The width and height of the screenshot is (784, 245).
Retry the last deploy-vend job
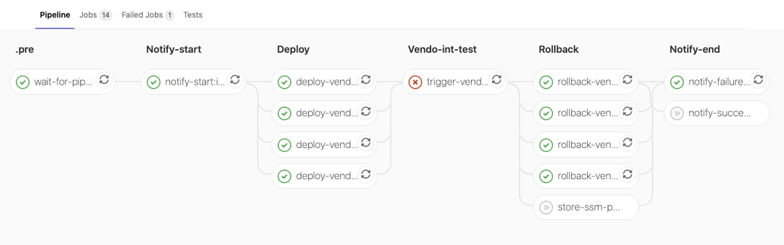click(x=366, y=174)
